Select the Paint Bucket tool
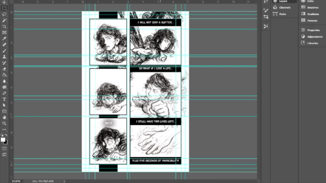The image size is (326, 183). click(x=4, y=75)
